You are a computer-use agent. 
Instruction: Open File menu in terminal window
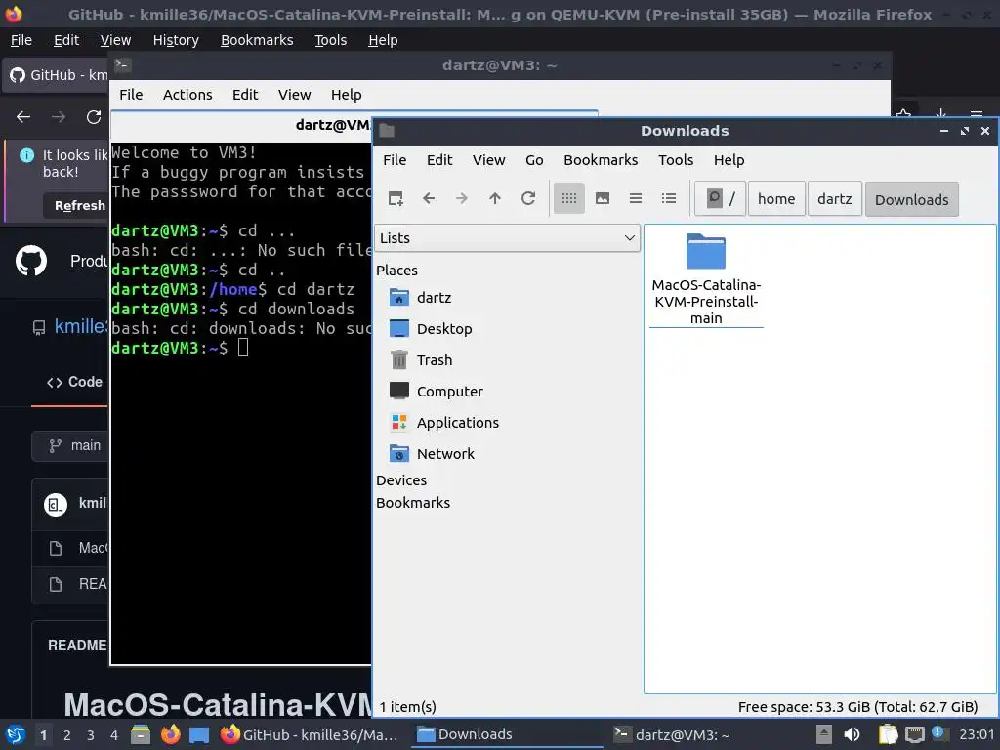pos(131,95)
